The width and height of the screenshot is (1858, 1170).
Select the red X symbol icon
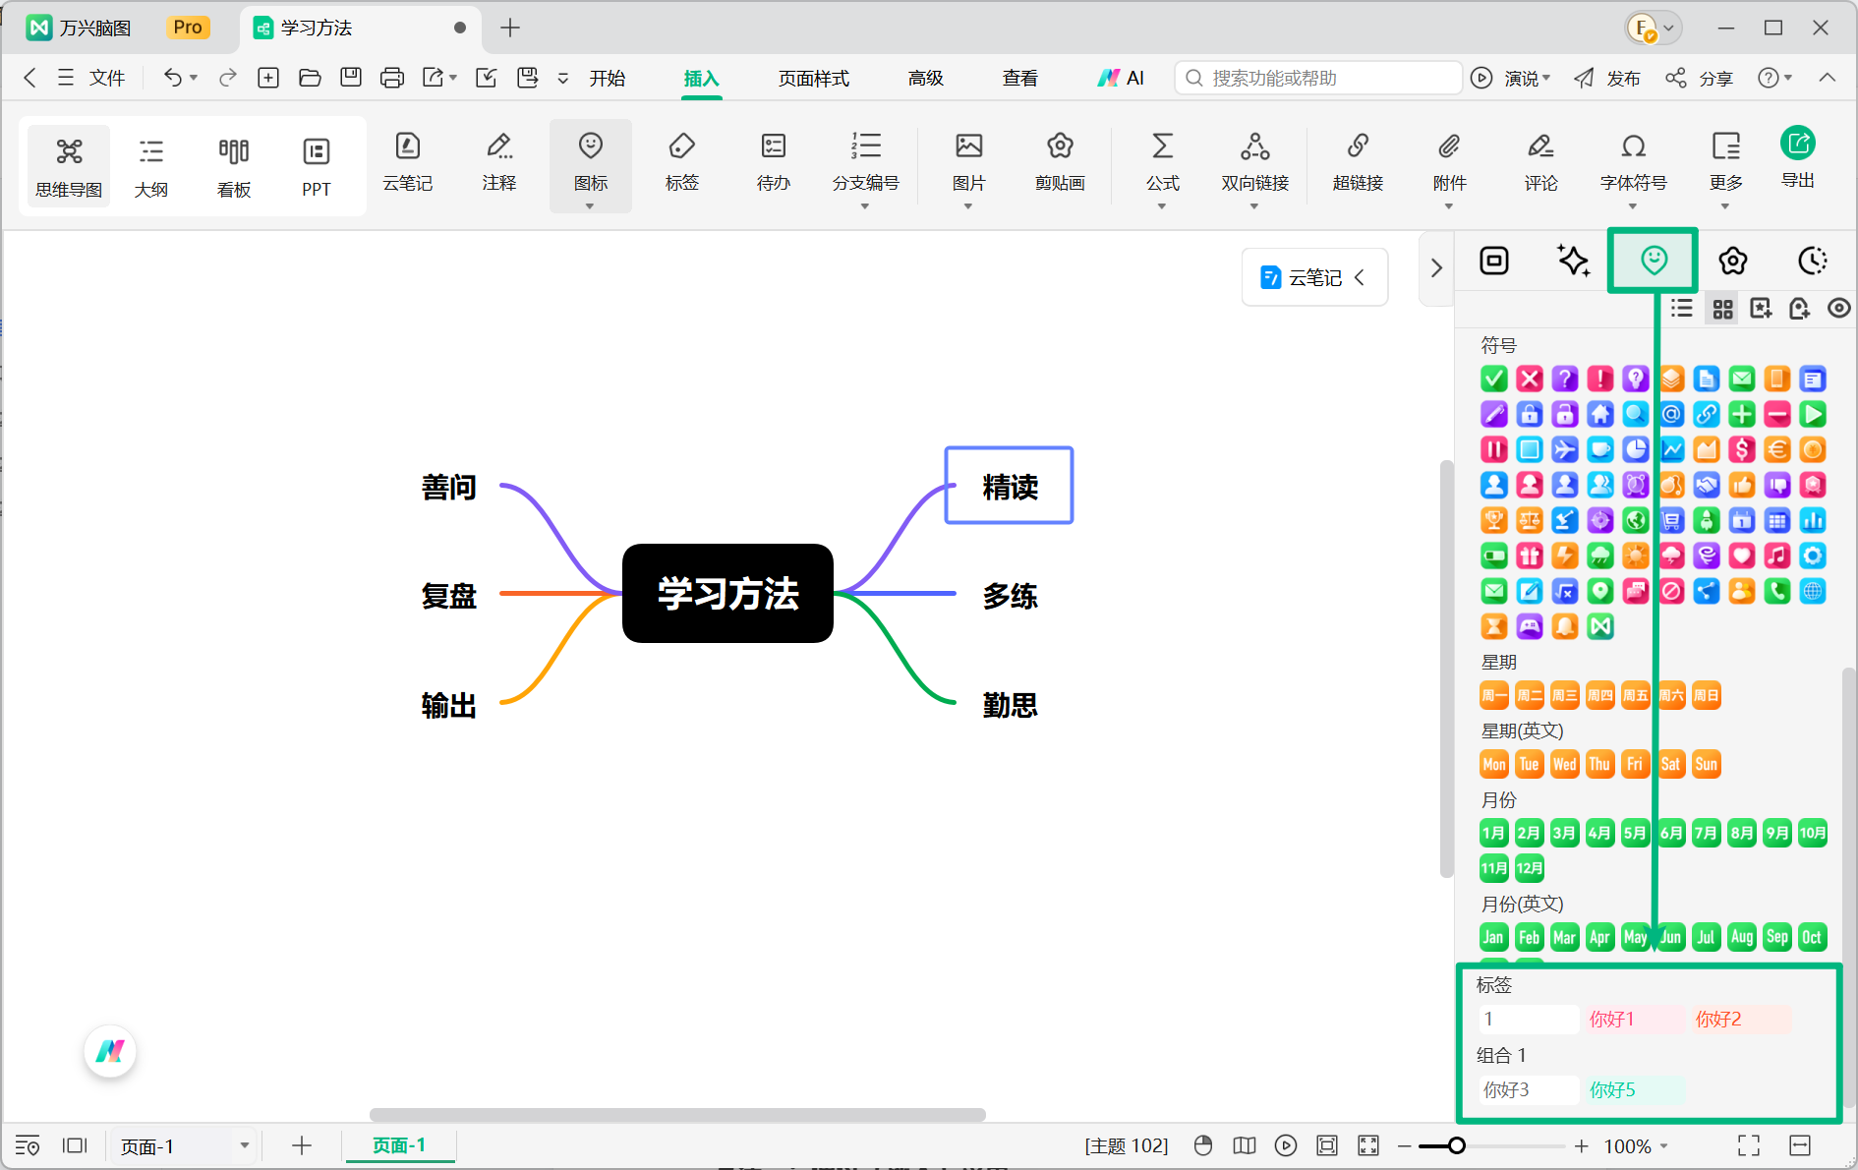(1530, 379)
